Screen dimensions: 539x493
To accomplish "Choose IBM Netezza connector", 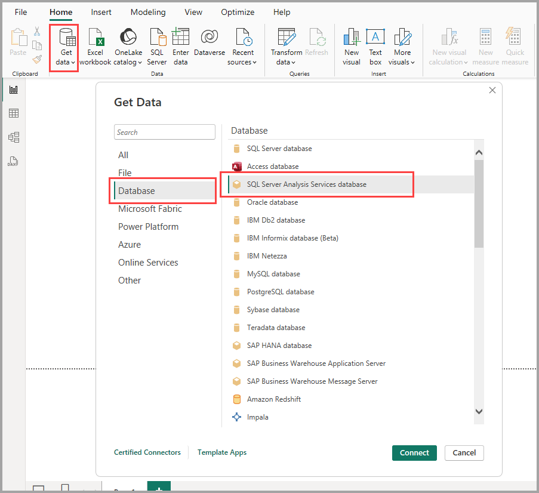I will (x=350, y=256).
